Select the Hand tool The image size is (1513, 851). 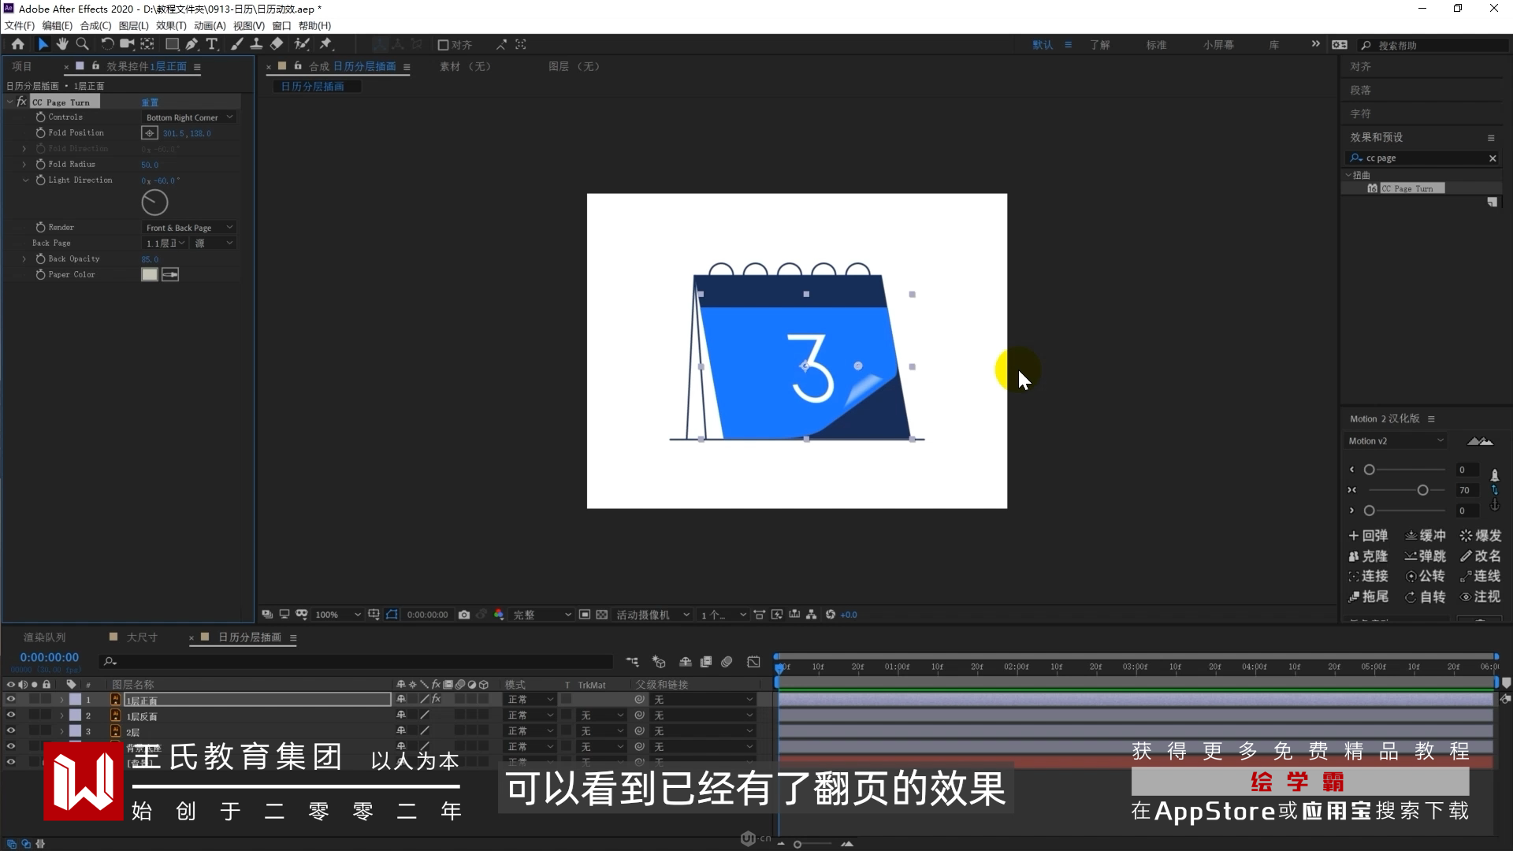[x=62, y=44]
